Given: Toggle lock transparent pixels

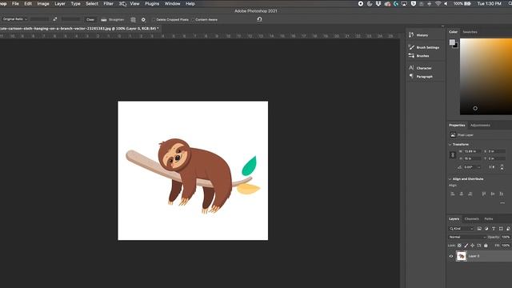Looking at the screenshot, I should 459,246.
